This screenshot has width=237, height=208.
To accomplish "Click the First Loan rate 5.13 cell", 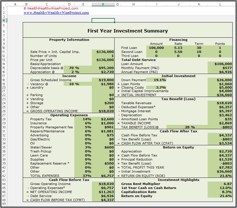I will (x=178, y=48).
